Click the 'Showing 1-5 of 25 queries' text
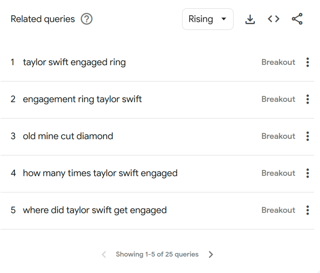This screenshot has height=273, width=320. pyautogui.click(x=157, y=254)
